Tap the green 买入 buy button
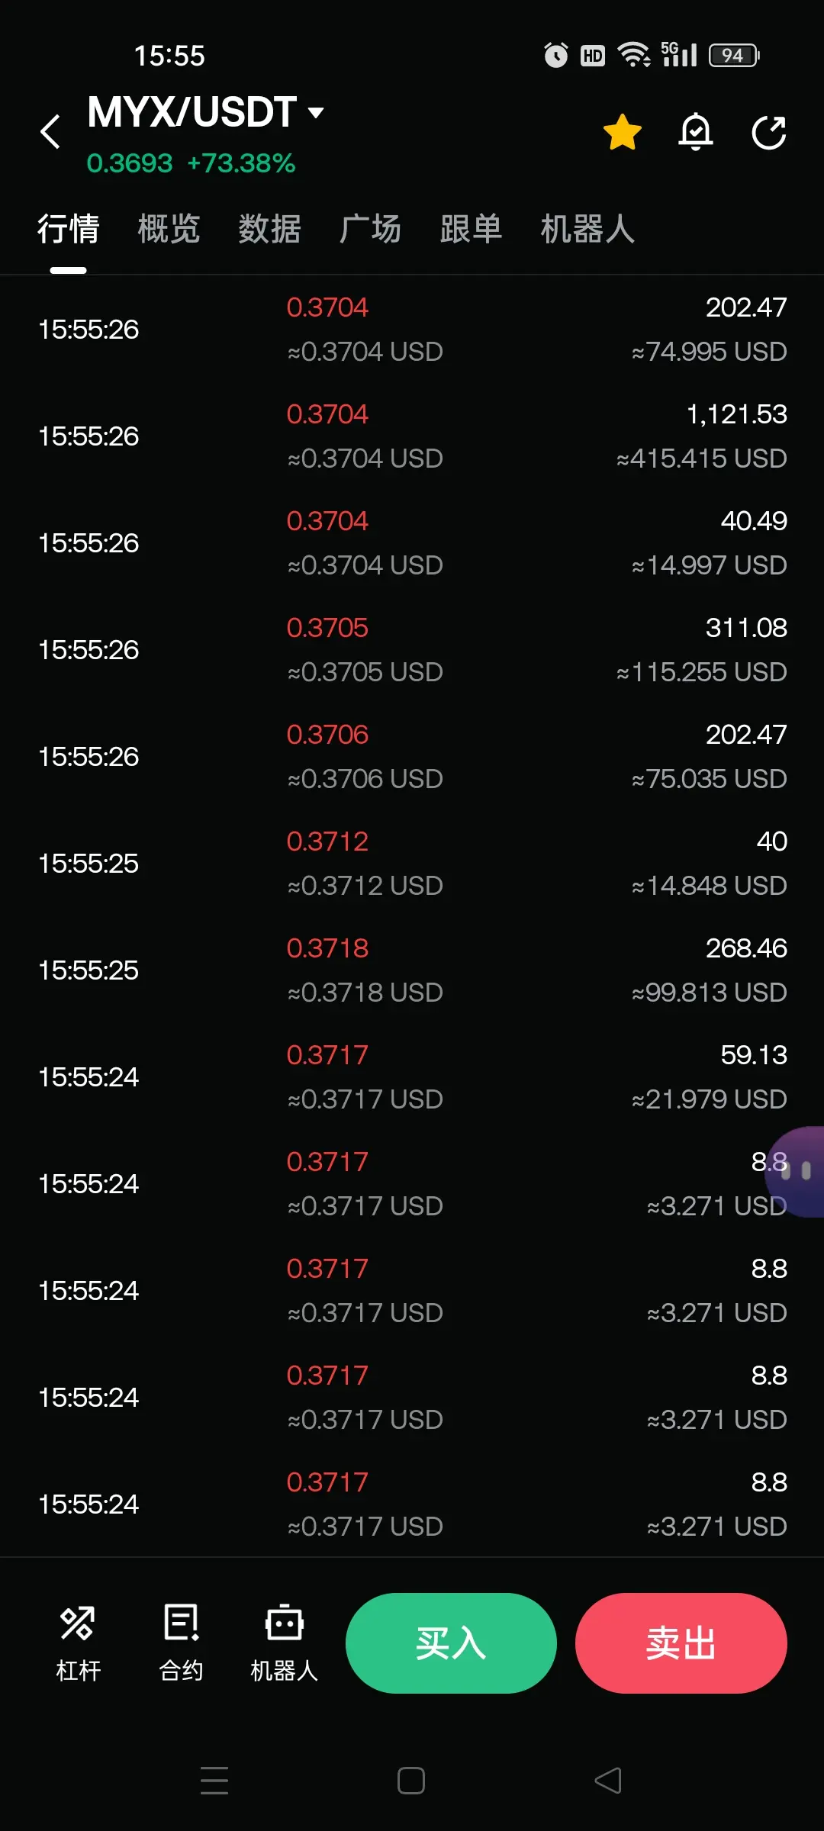Viewport: 824px width, 1831px height. pos(451,1643)
